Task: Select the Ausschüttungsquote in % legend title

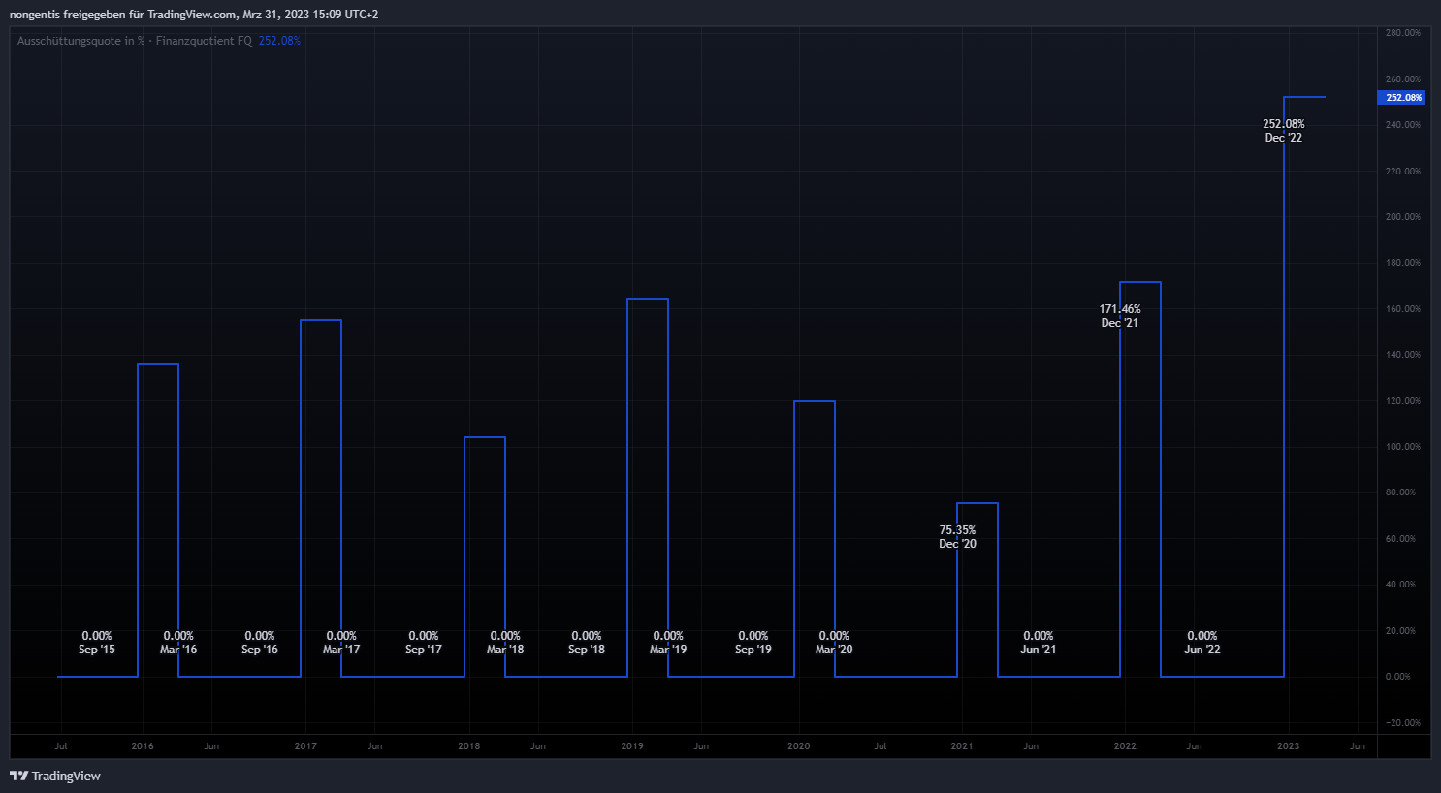Action: tap(80, 41)
